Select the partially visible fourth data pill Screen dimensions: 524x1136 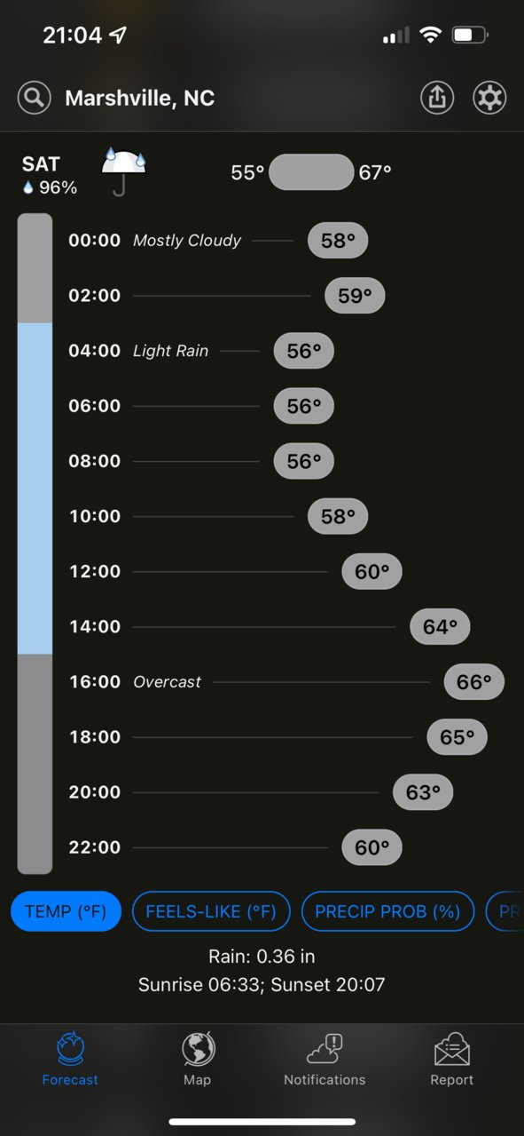(504, 911)
